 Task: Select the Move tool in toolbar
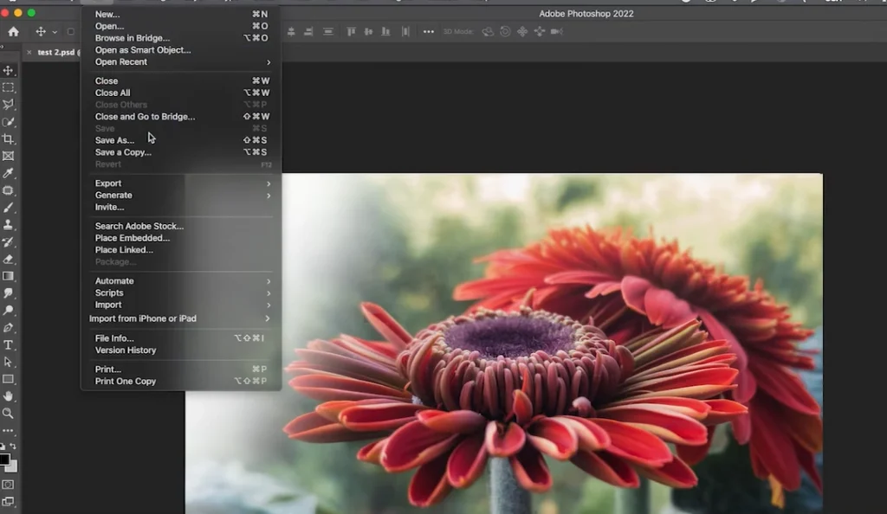coord(9,70)
